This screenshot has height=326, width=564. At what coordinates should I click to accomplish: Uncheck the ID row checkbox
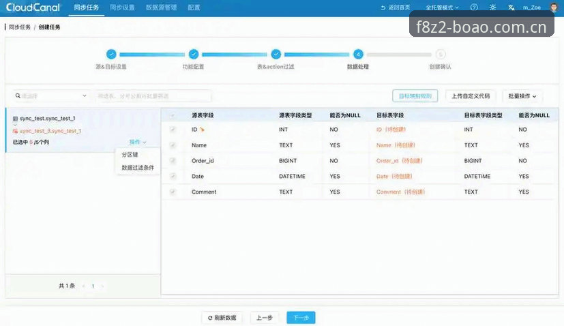click(173, 130)
